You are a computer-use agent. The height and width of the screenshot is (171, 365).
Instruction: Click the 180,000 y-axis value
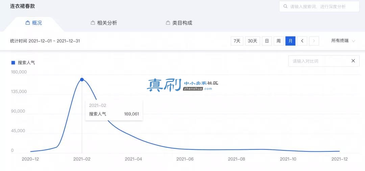[19, 72]
